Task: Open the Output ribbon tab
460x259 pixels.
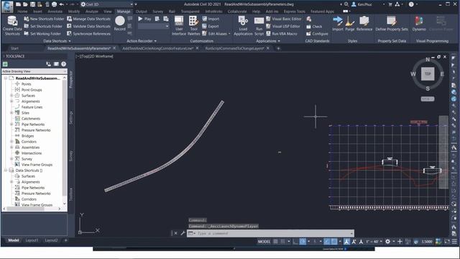Action: point(141,12)
